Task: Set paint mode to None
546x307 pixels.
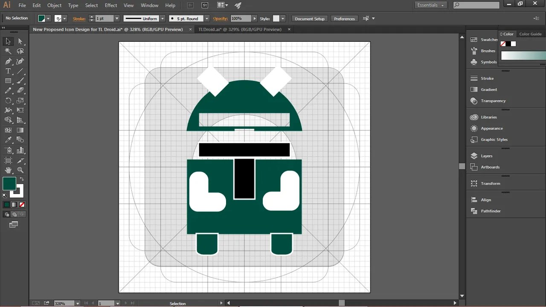Action: click(x=22, y=205)
